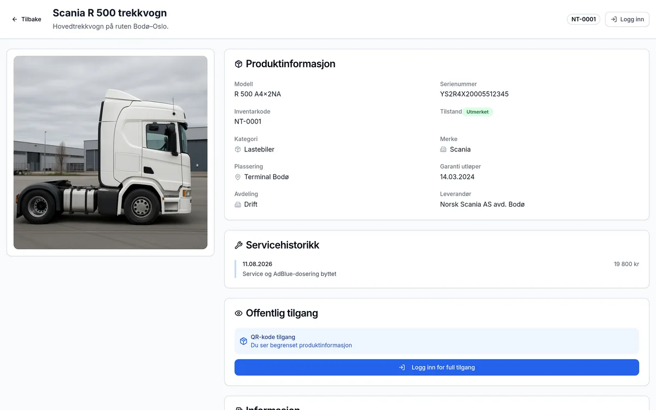Click Logg inn for full tilgang button
This screenshot has width=656, height=410.
(x=437, y=367)
